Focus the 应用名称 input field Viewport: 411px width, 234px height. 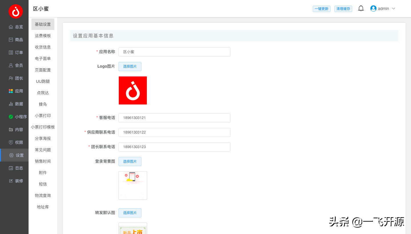(x=175, y=52)
